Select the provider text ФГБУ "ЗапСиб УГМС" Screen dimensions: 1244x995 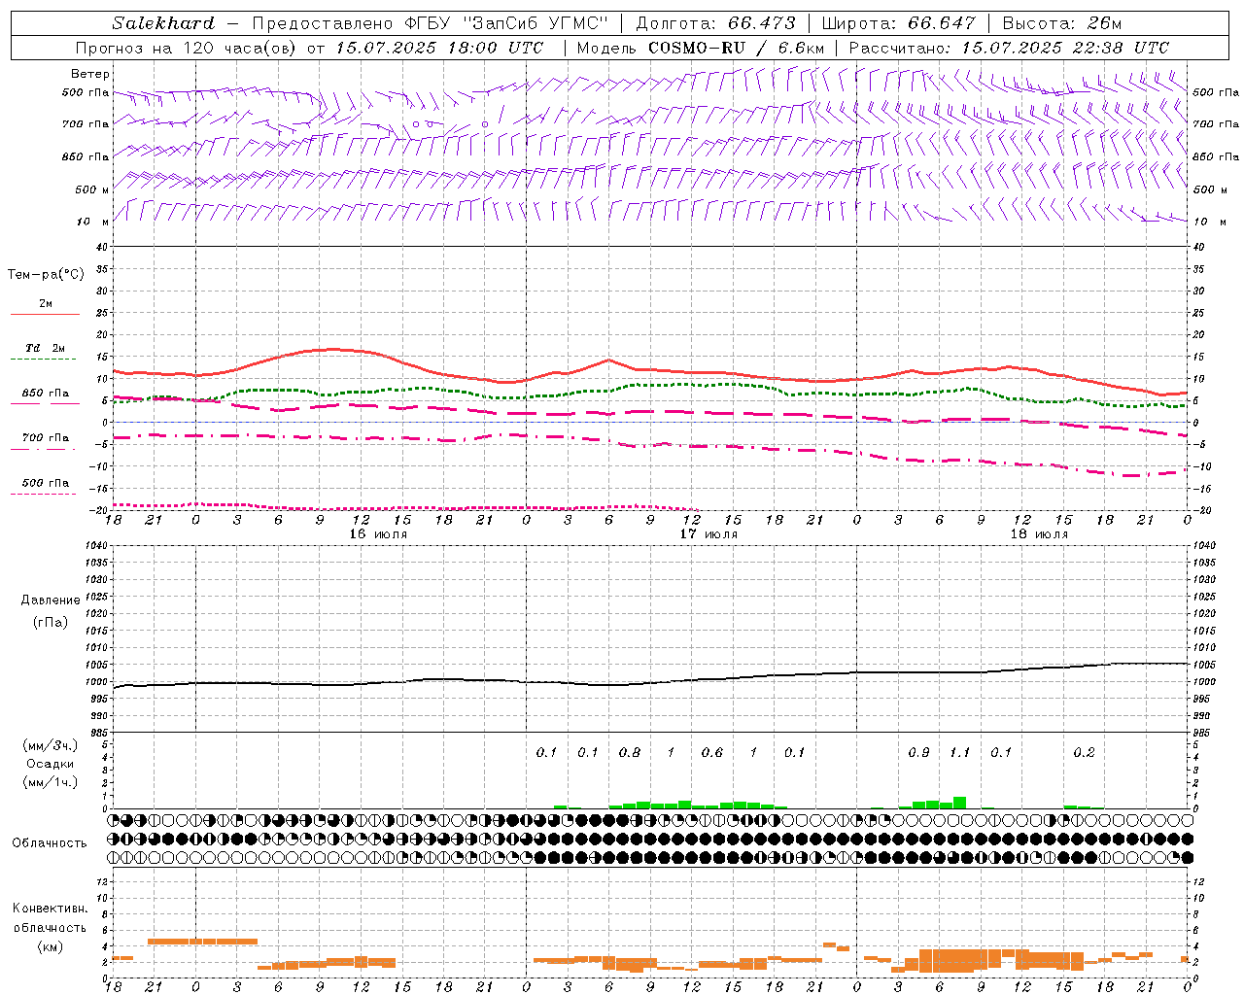point(505,23)
